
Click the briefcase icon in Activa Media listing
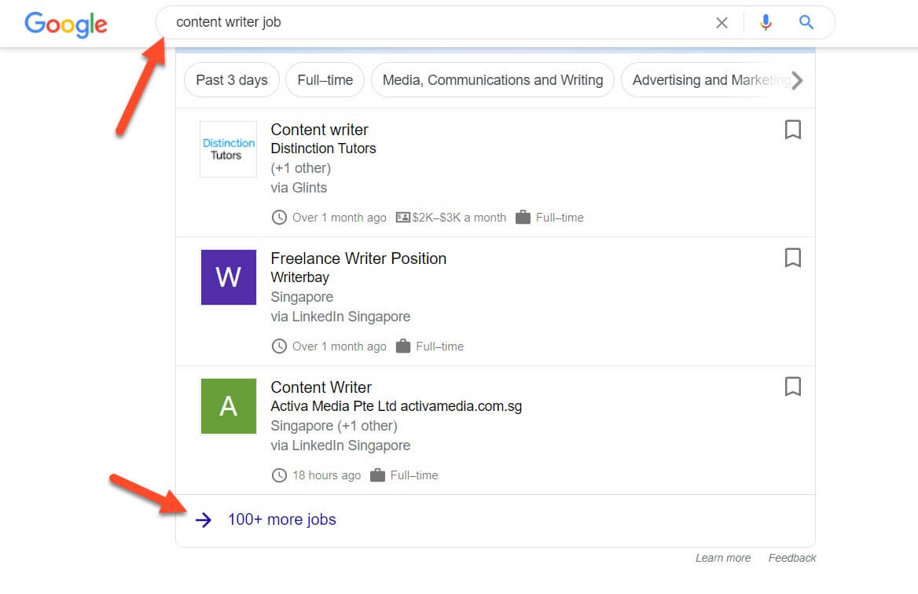[x=377, y=475]
